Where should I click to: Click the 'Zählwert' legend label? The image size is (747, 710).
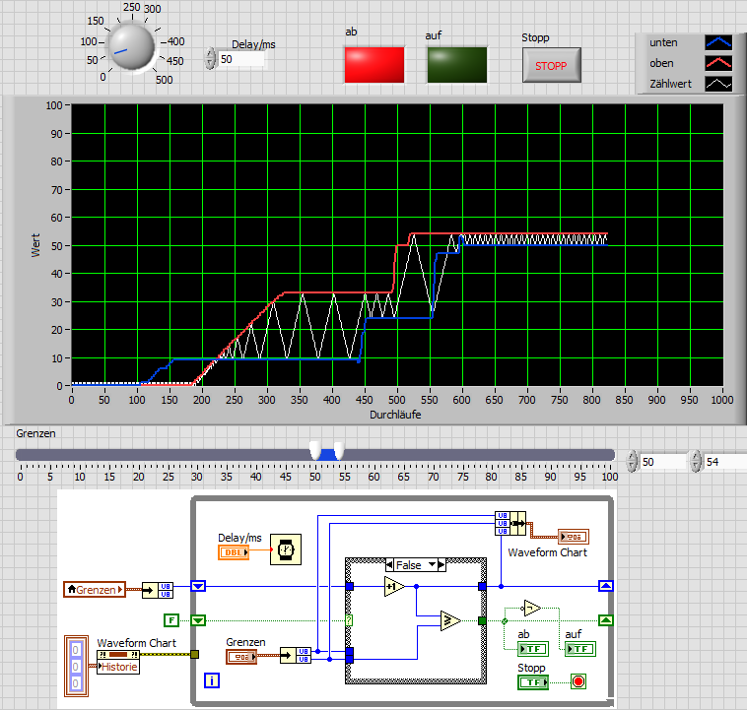coord(670,84)
